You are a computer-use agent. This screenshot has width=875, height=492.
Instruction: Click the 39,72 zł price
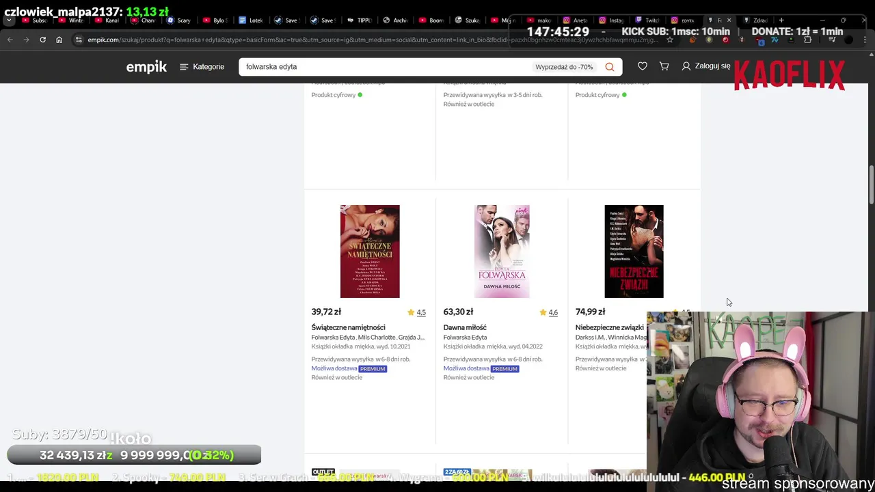[x=326, y=312]
